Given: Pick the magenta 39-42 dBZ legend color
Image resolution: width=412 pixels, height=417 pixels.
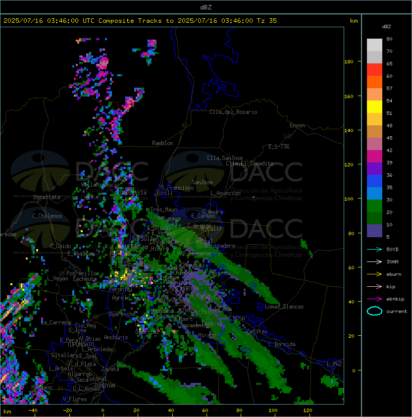Looking at the screenshot, I should click(374, 156).
